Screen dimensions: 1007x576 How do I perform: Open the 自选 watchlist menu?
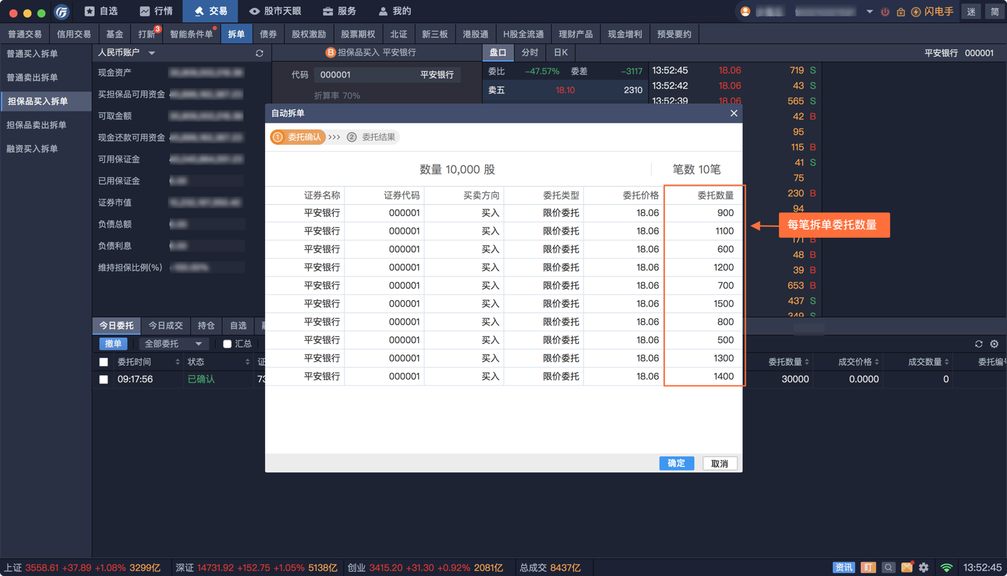click(102, 11)
